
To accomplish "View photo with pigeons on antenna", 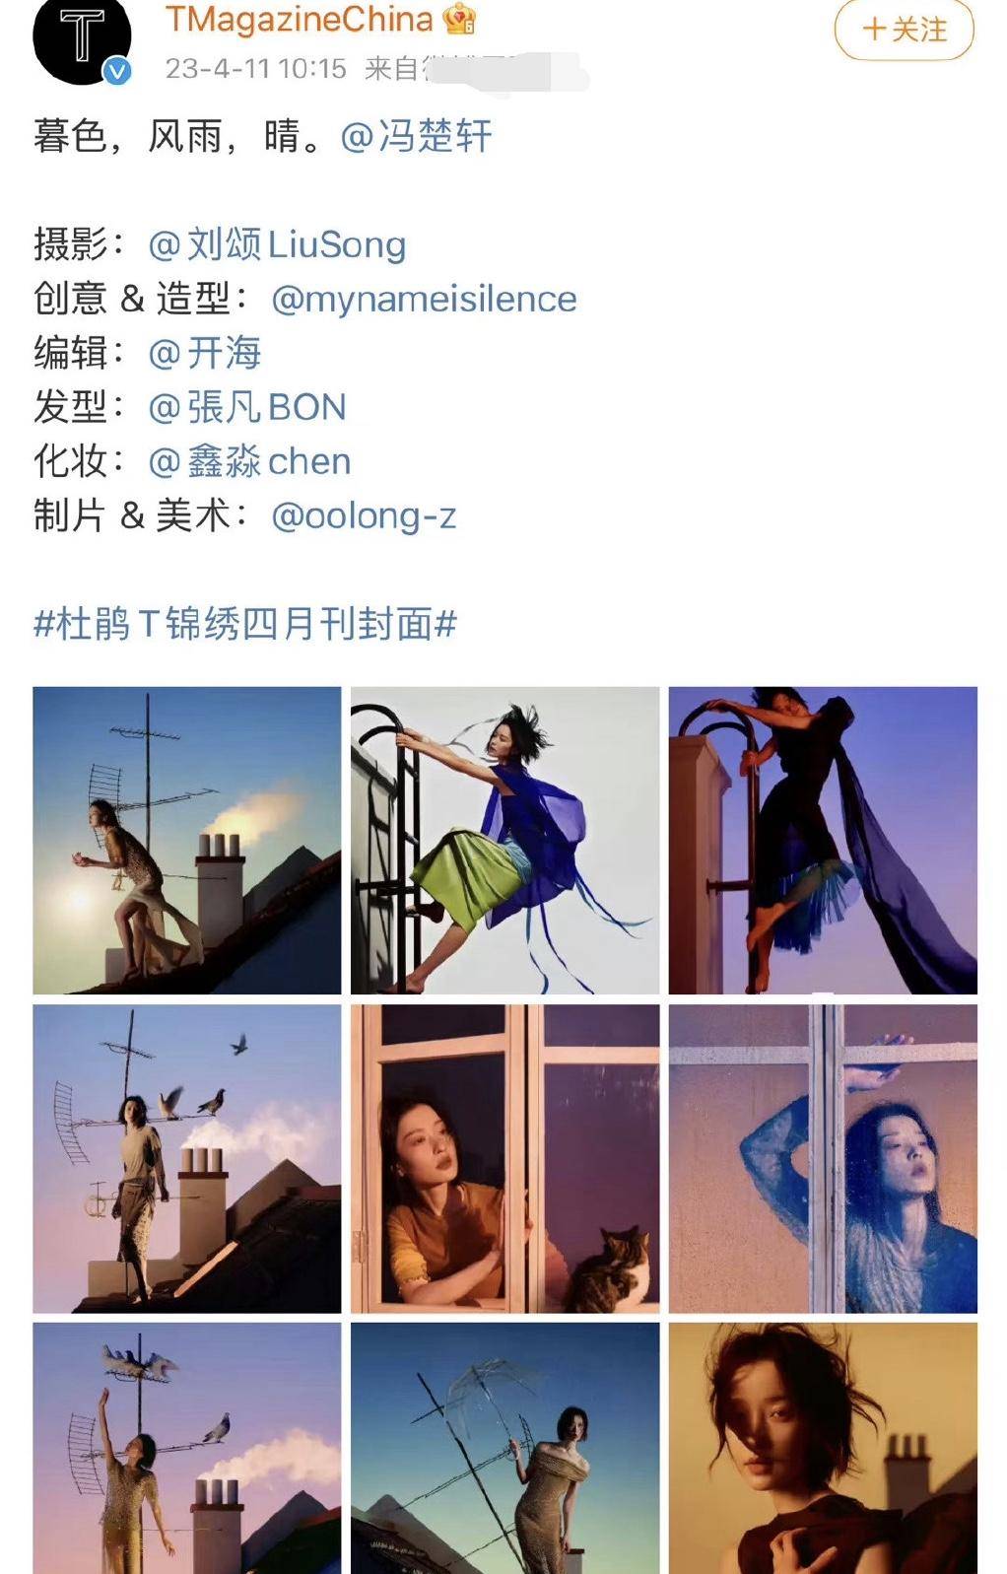I will [187, 1159].
